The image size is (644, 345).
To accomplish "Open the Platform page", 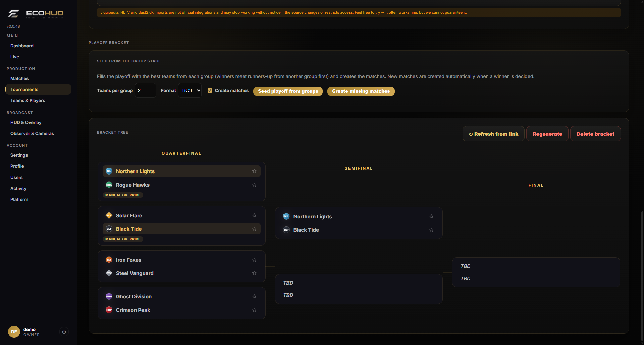I will [x=19, y=199].
